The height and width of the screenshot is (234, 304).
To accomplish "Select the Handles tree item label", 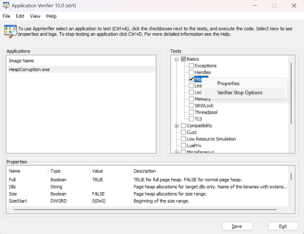I will (x=203, y=72).
